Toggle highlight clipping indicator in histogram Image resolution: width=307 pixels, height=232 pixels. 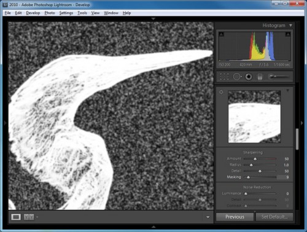pyautogui.click(x=288, y=34)
